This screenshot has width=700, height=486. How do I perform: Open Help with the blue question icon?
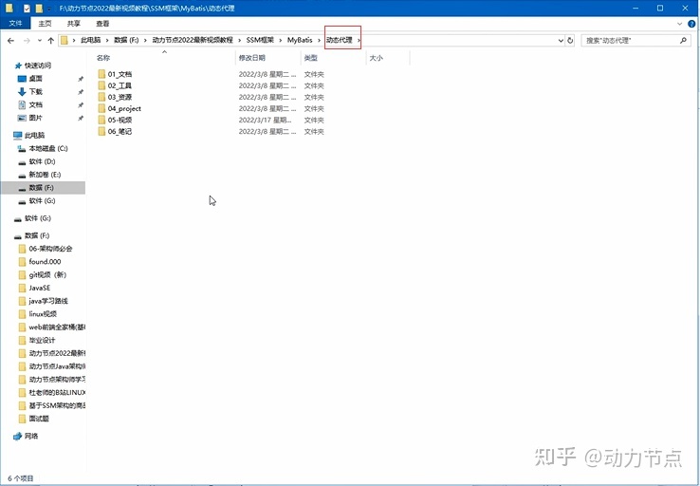(692, 24)
